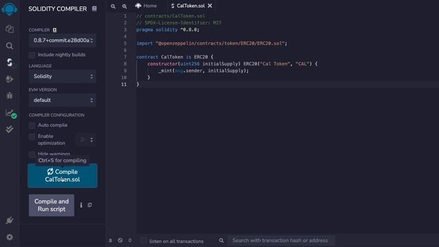Toggle listen on all transactions checkbox
Image resolution: width=439 pixels, height=247 pixels.
pos(143,241)
